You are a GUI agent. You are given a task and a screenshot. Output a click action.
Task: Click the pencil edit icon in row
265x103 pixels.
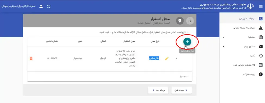[167, 58]
